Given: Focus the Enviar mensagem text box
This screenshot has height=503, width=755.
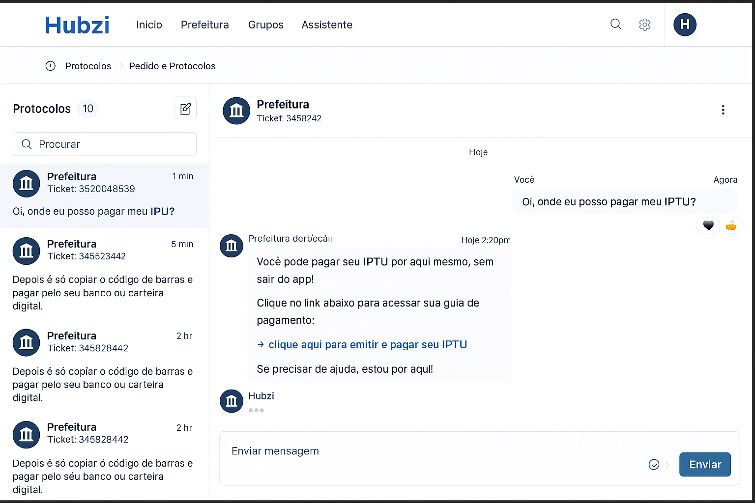Looking at the screenshot, I should tap(433, 451).
